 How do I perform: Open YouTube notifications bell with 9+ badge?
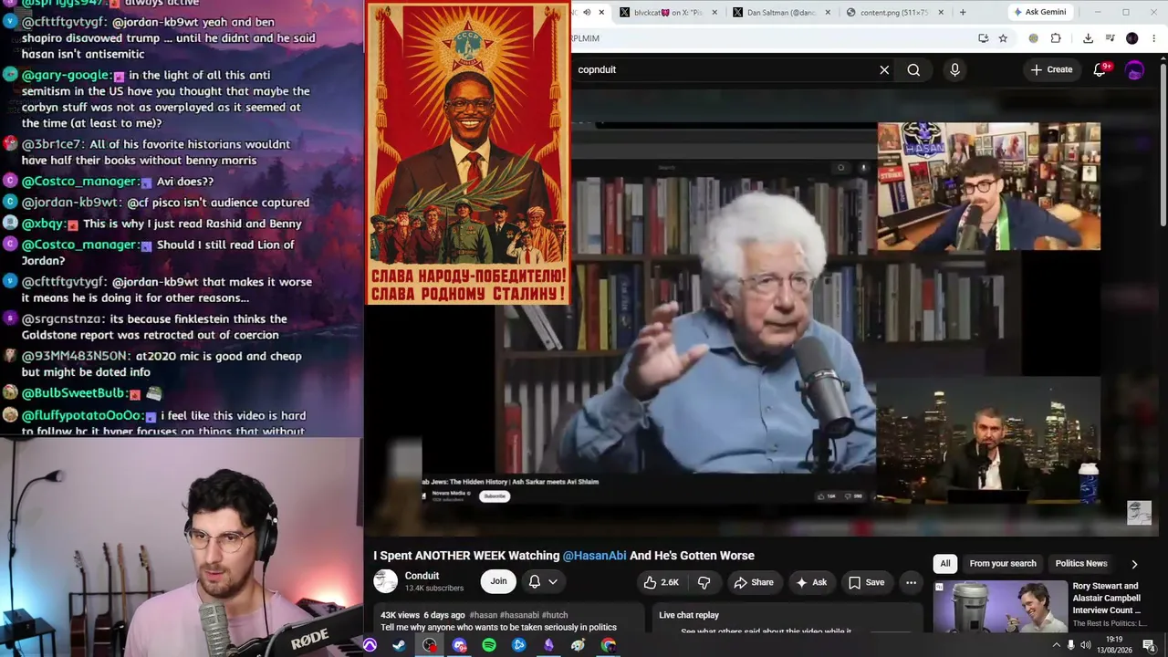point(1100,69)
